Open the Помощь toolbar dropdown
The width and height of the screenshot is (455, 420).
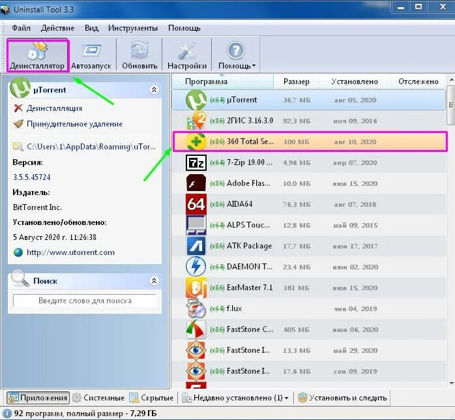236,55
